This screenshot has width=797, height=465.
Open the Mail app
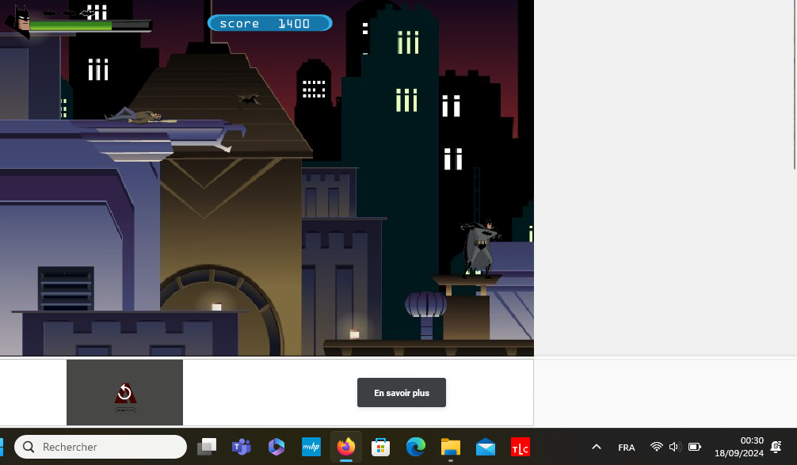(485, 447)
